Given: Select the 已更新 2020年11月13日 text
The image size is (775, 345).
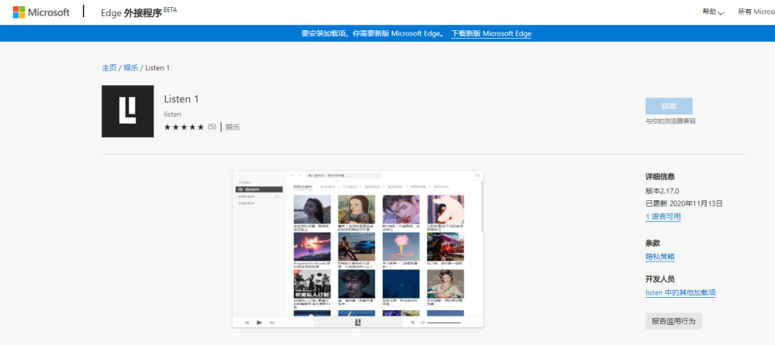Looking at the screenshot, I should [684, 203].
